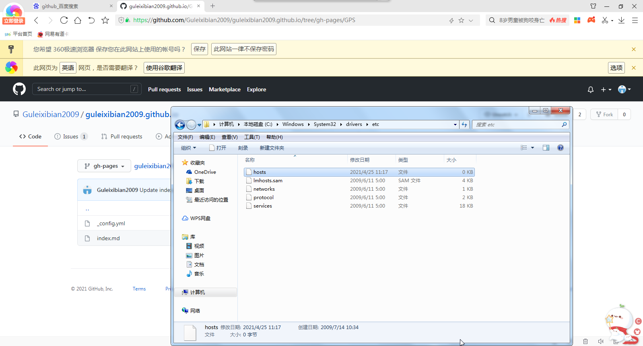
Task: Open the address bar history dropdown chevron
Action: click(x=471, y=21)
